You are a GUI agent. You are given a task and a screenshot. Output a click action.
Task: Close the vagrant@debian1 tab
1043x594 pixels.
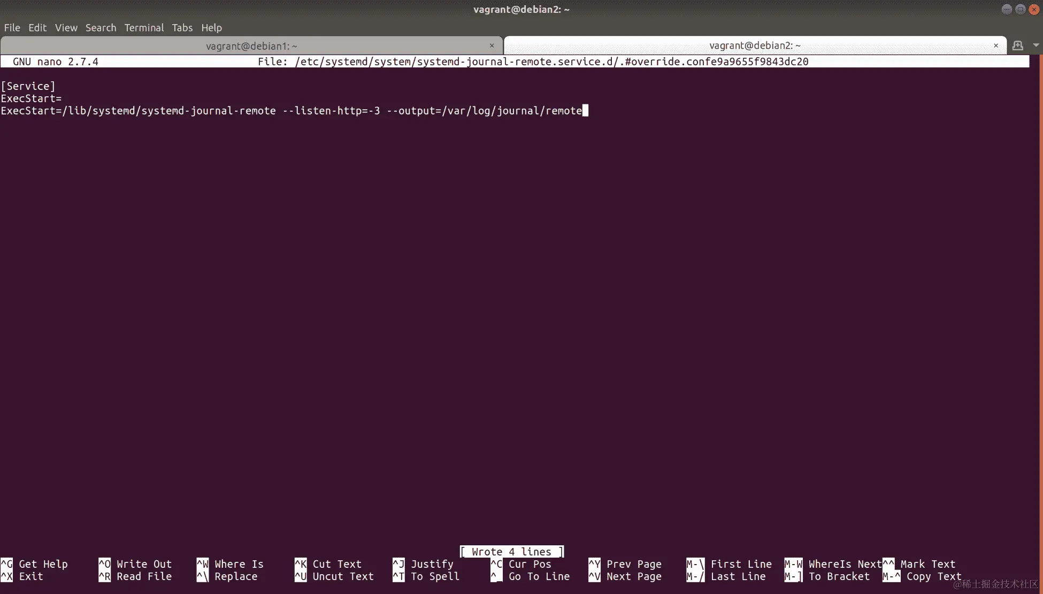click(492, 45)
